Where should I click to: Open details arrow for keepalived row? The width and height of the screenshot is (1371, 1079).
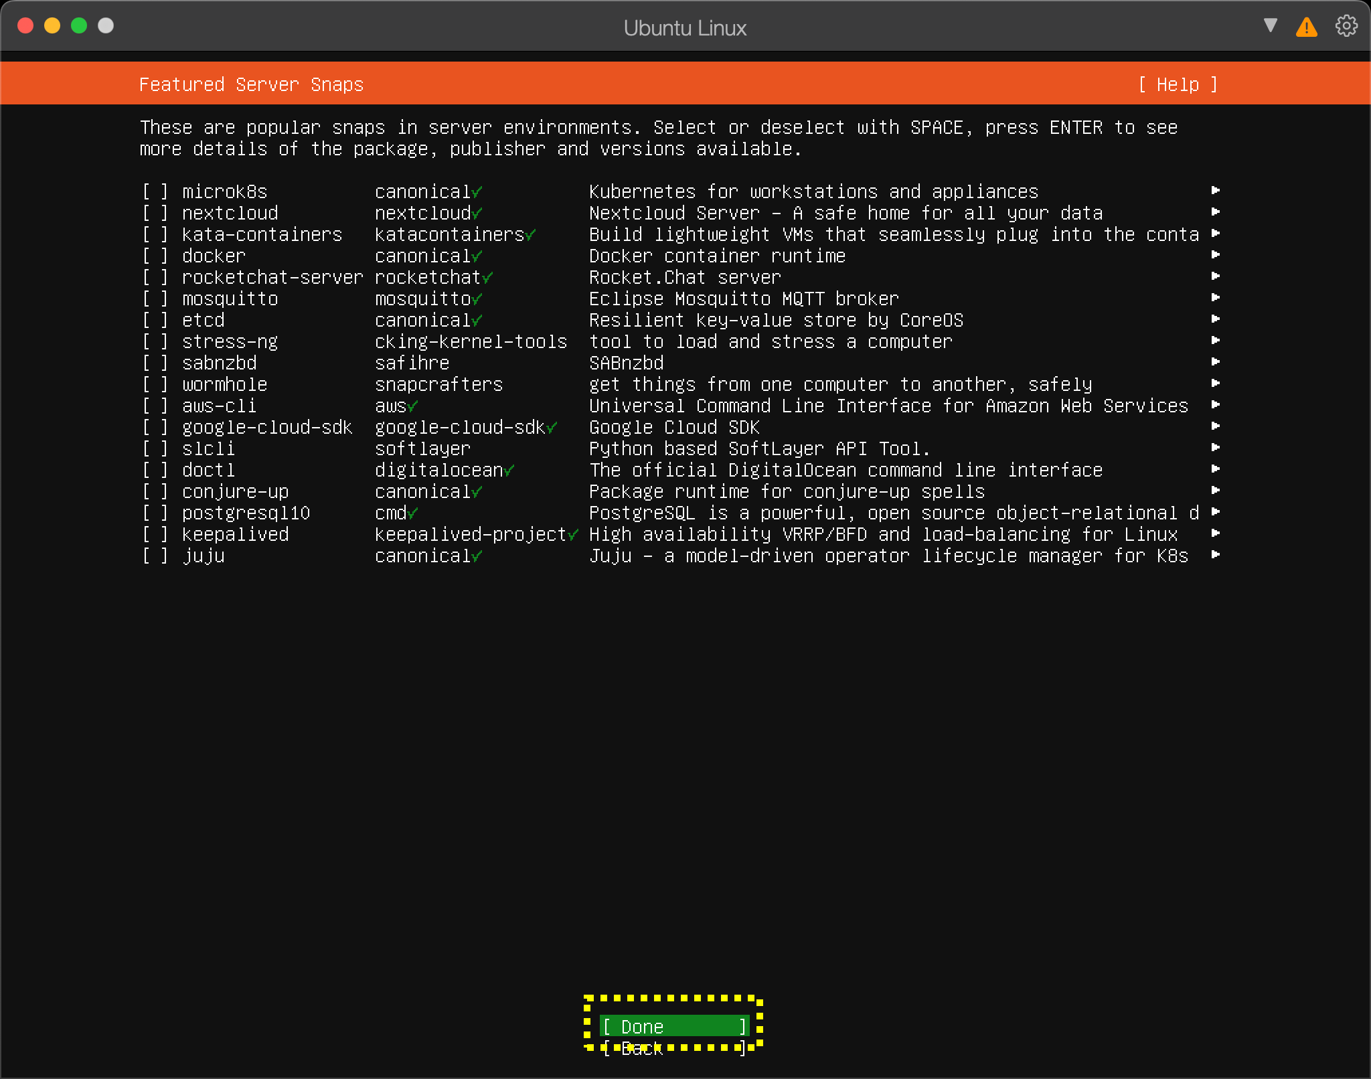click(x=1216, y=533)
